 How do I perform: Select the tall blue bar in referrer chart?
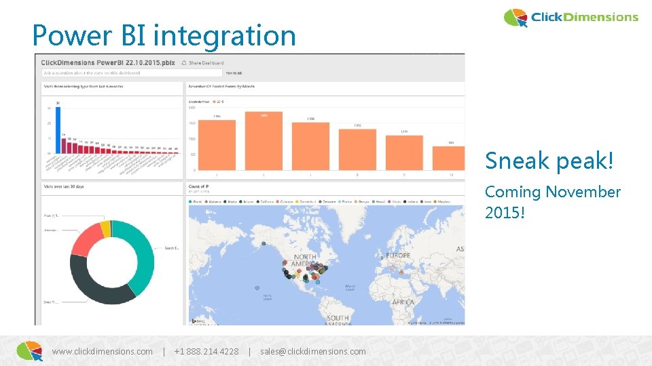(58, 130)
